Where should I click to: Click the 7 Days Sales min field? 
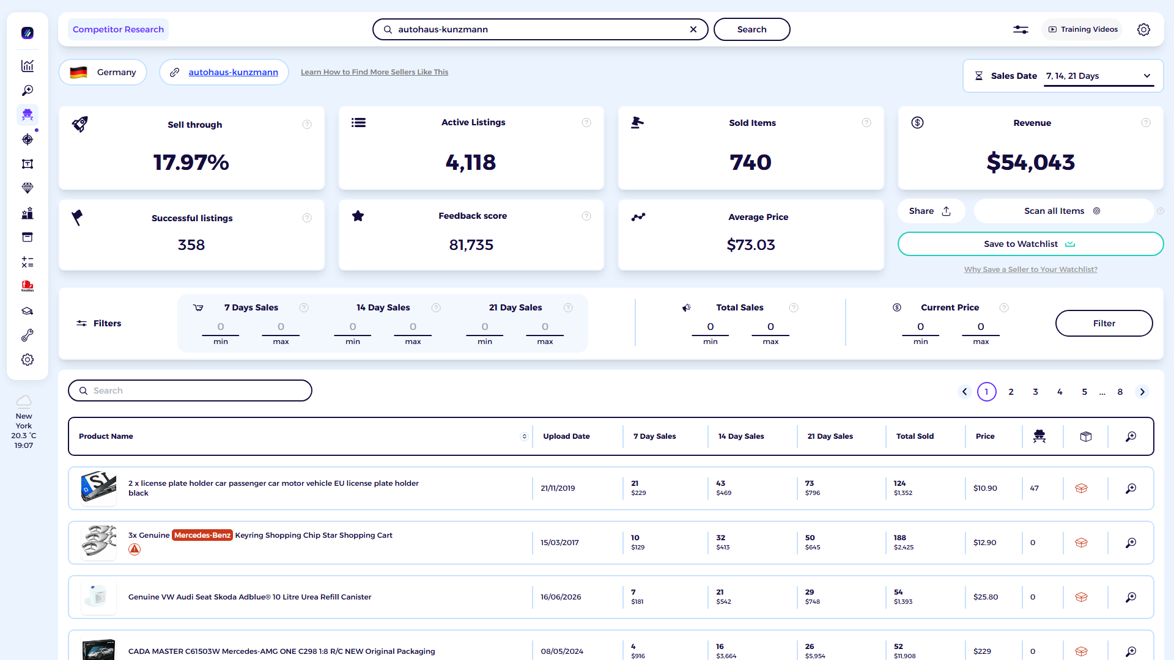click(221, 327)
